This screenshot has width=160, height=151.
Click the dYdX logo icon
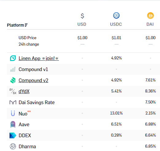click(13, 91)
